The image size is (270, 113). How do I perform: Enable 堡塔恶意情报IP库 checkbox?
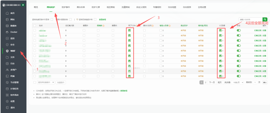click(x=95, y=19)
